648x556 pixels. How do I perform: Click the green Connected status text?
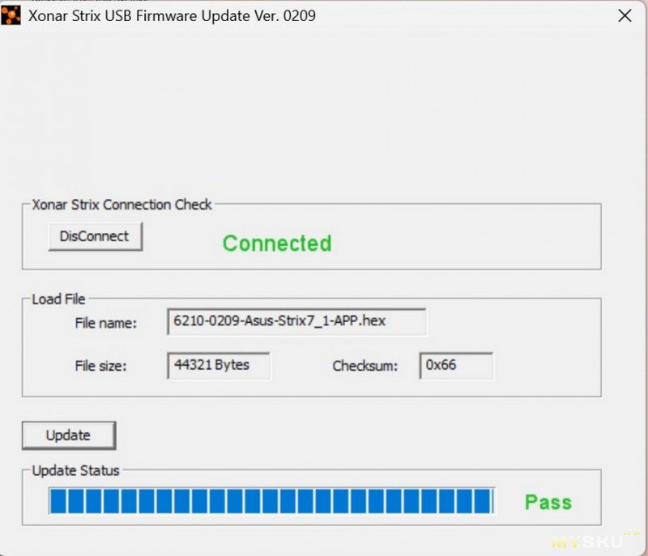(x=277, y=244)
